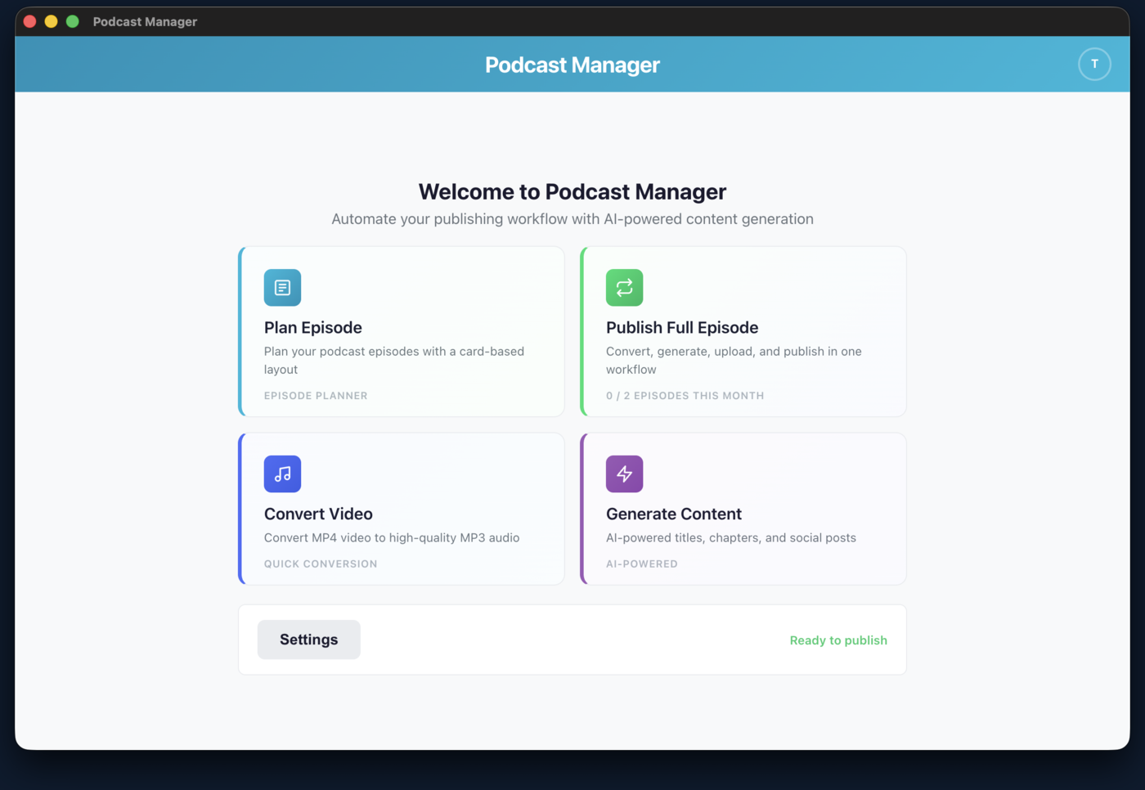Start the Publish Full Episode workflow
Screen dimensions: 1145x790
click(x=743, y=332)
